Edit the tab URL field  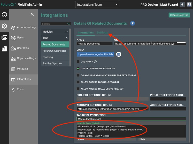[150, 44]
